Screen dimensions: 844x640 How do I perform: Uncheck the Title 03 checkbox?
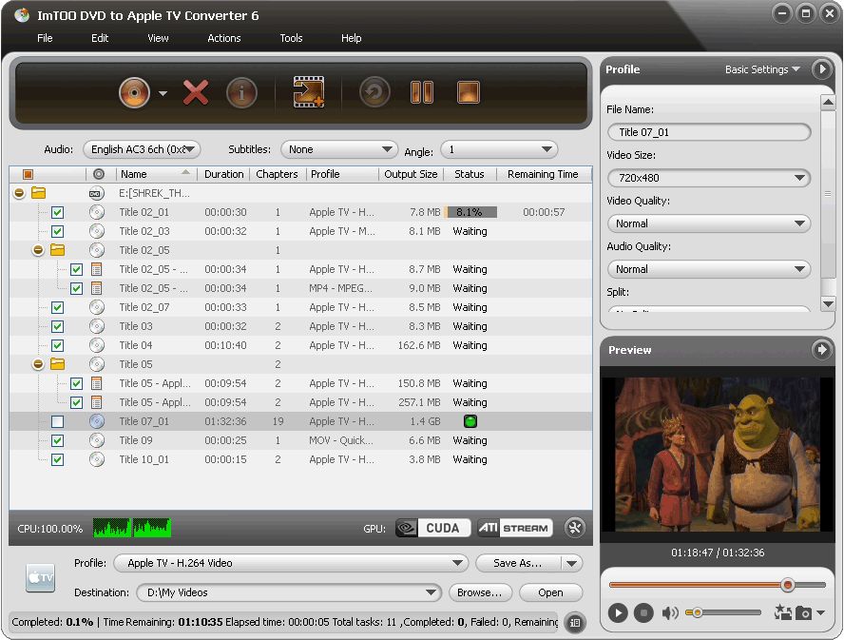point(58,326)
